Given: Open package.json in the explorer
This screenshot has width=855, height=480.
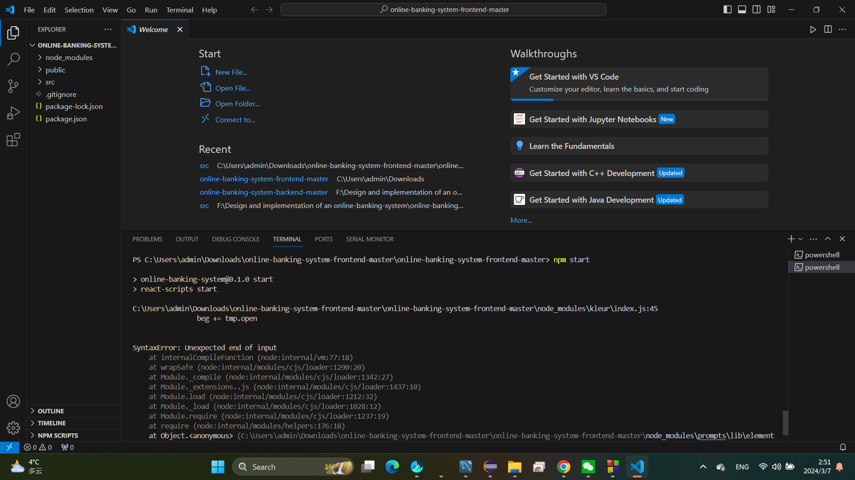Looking at the screenshot, I should point(66,119).
